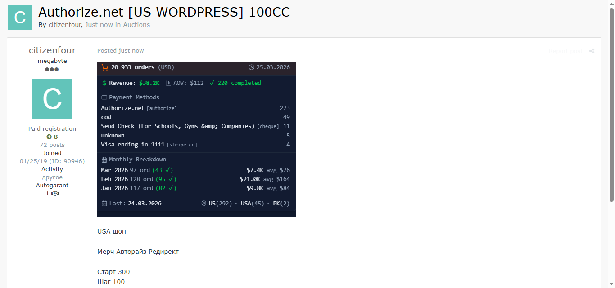Image resolution: width=615 pixels, height=288 pixels.
Task: Click the Report post link
Action: 565,51
